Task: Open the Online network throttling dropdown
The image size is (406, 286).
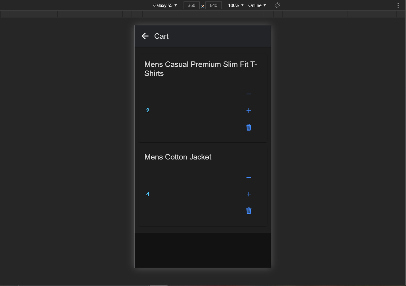Action: (257, 5)
